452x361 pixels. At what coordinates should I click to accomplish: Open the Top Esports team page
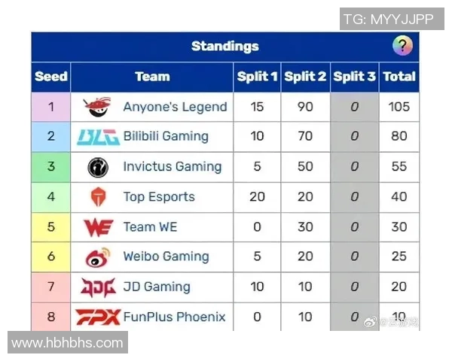coord(159,197)
